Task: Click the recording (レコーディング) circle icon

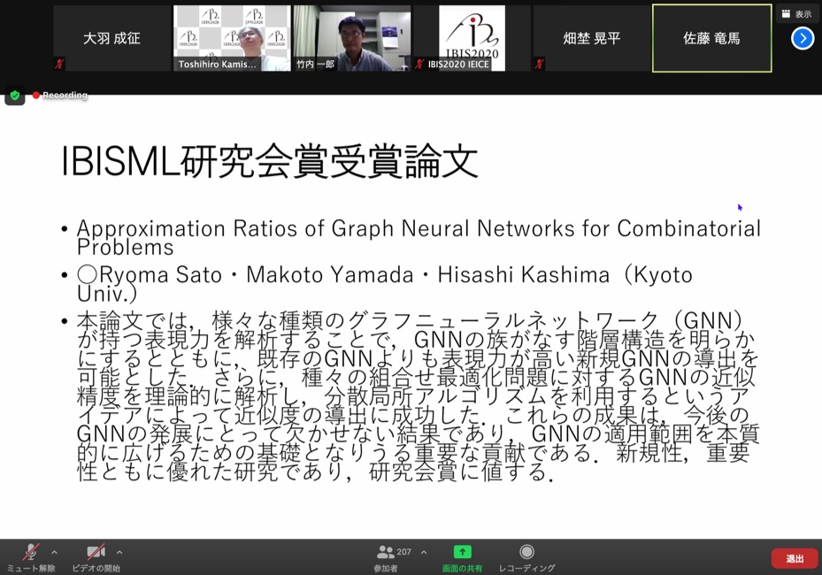Action: tap(526, 552)
